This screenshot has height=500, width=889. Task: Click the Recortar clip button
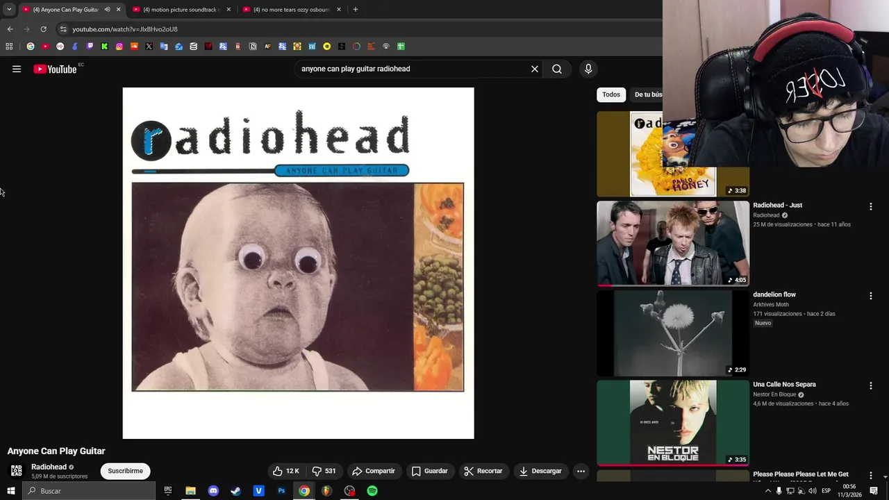coord(483,471)
